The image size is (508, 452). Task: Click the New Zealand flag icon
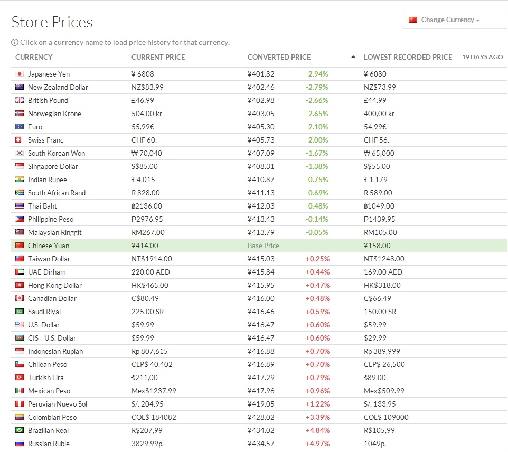coord(20,87)
